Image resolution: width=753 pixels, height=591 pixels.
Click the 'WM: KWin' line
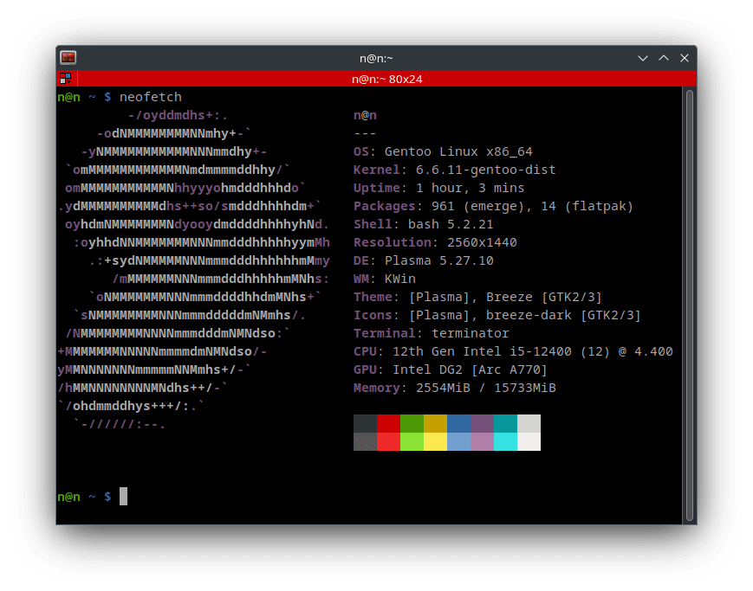[384, 279]
